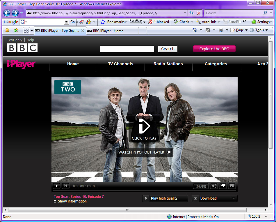Click the Google Toolbar Go button

coord(72,22)
